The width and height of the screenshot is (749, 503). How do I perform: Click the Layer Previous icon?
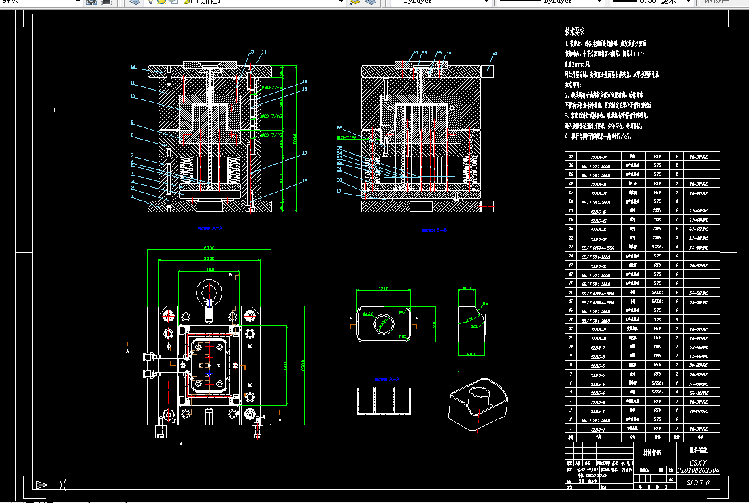click(370, 2)
